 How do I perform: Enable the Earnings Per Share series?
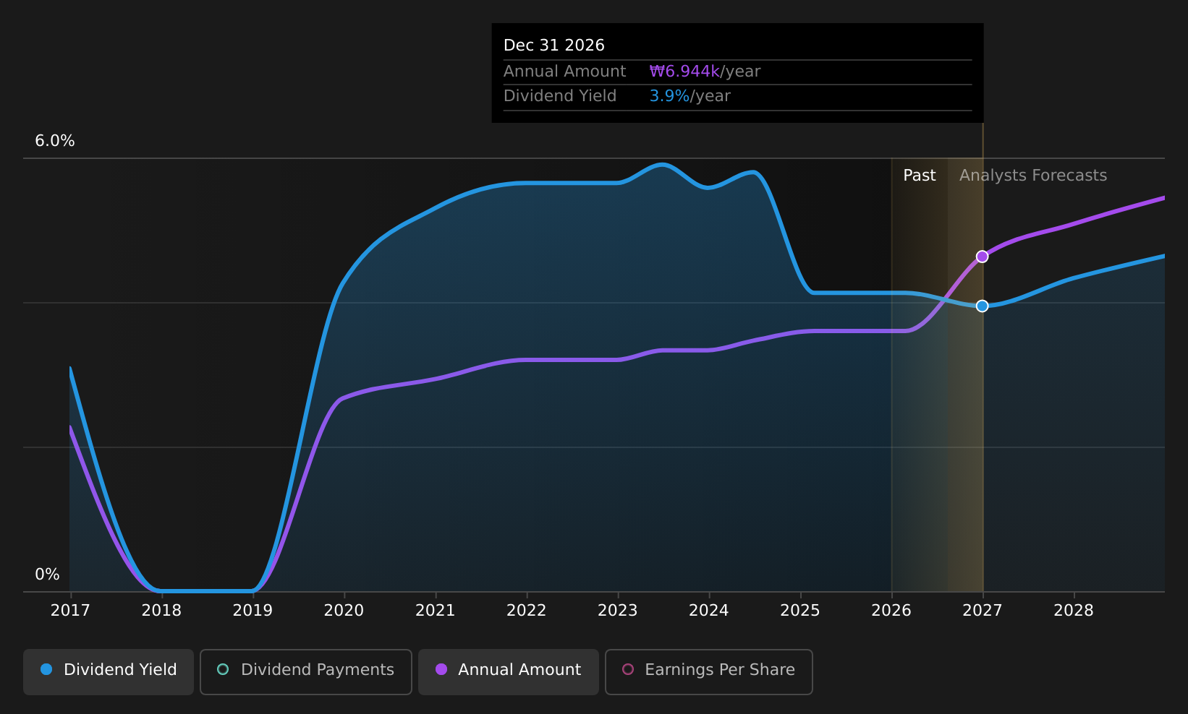[x=709, y=671]
